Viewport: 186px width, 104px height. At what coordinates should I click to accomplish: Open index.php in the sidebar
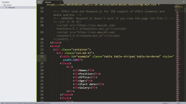click(11, 8)
